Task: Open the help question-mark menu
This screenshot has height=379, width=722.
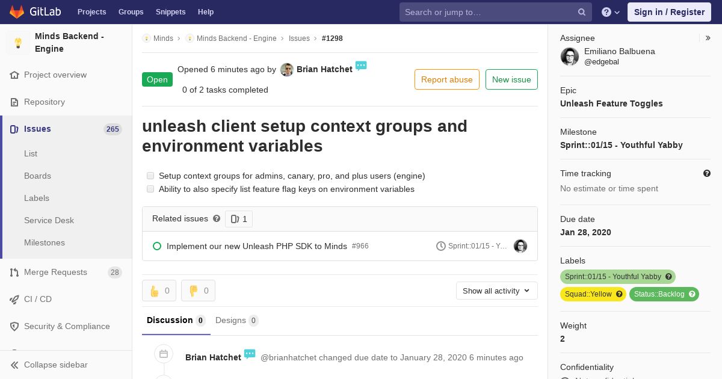Action: point(611,12)
